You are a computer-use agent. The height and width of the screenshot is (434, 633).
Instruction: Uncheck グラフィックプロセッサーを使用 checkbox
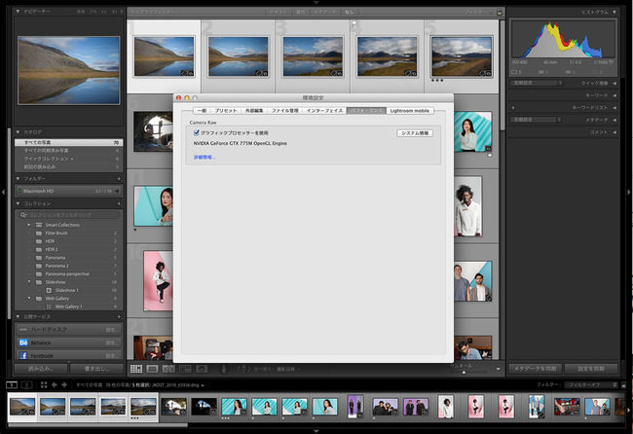pos(196,132)
